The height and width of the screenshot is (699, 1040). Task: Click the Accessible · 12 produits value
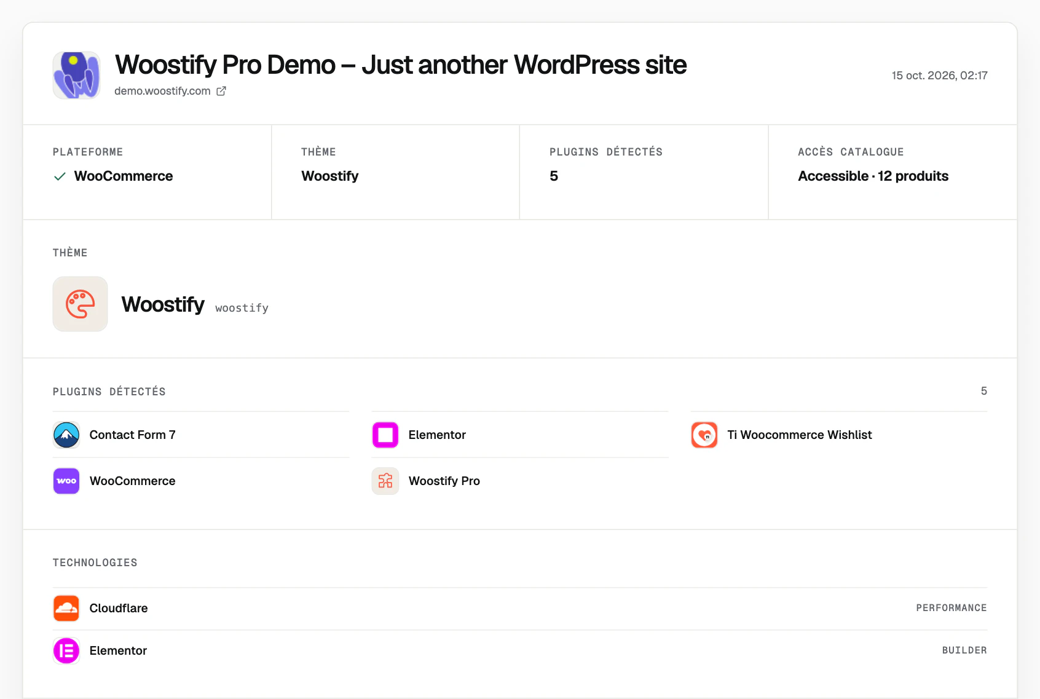[873, 176]
